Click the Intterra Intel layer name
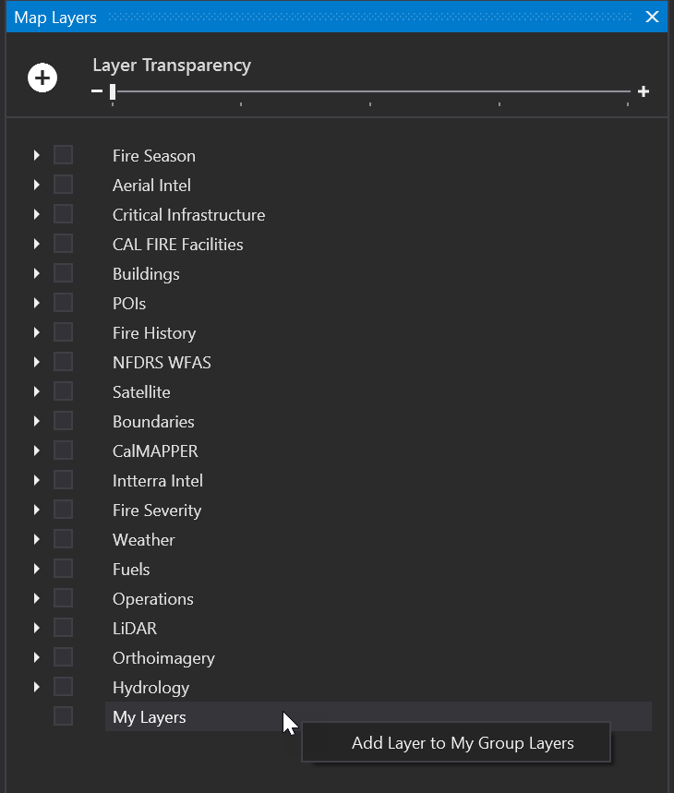The image size is (674, 793). tap(158, 481)
